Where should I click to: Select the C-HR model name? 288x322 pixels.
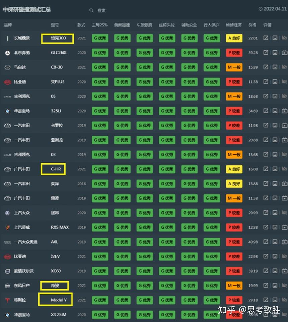coord(56,169)
